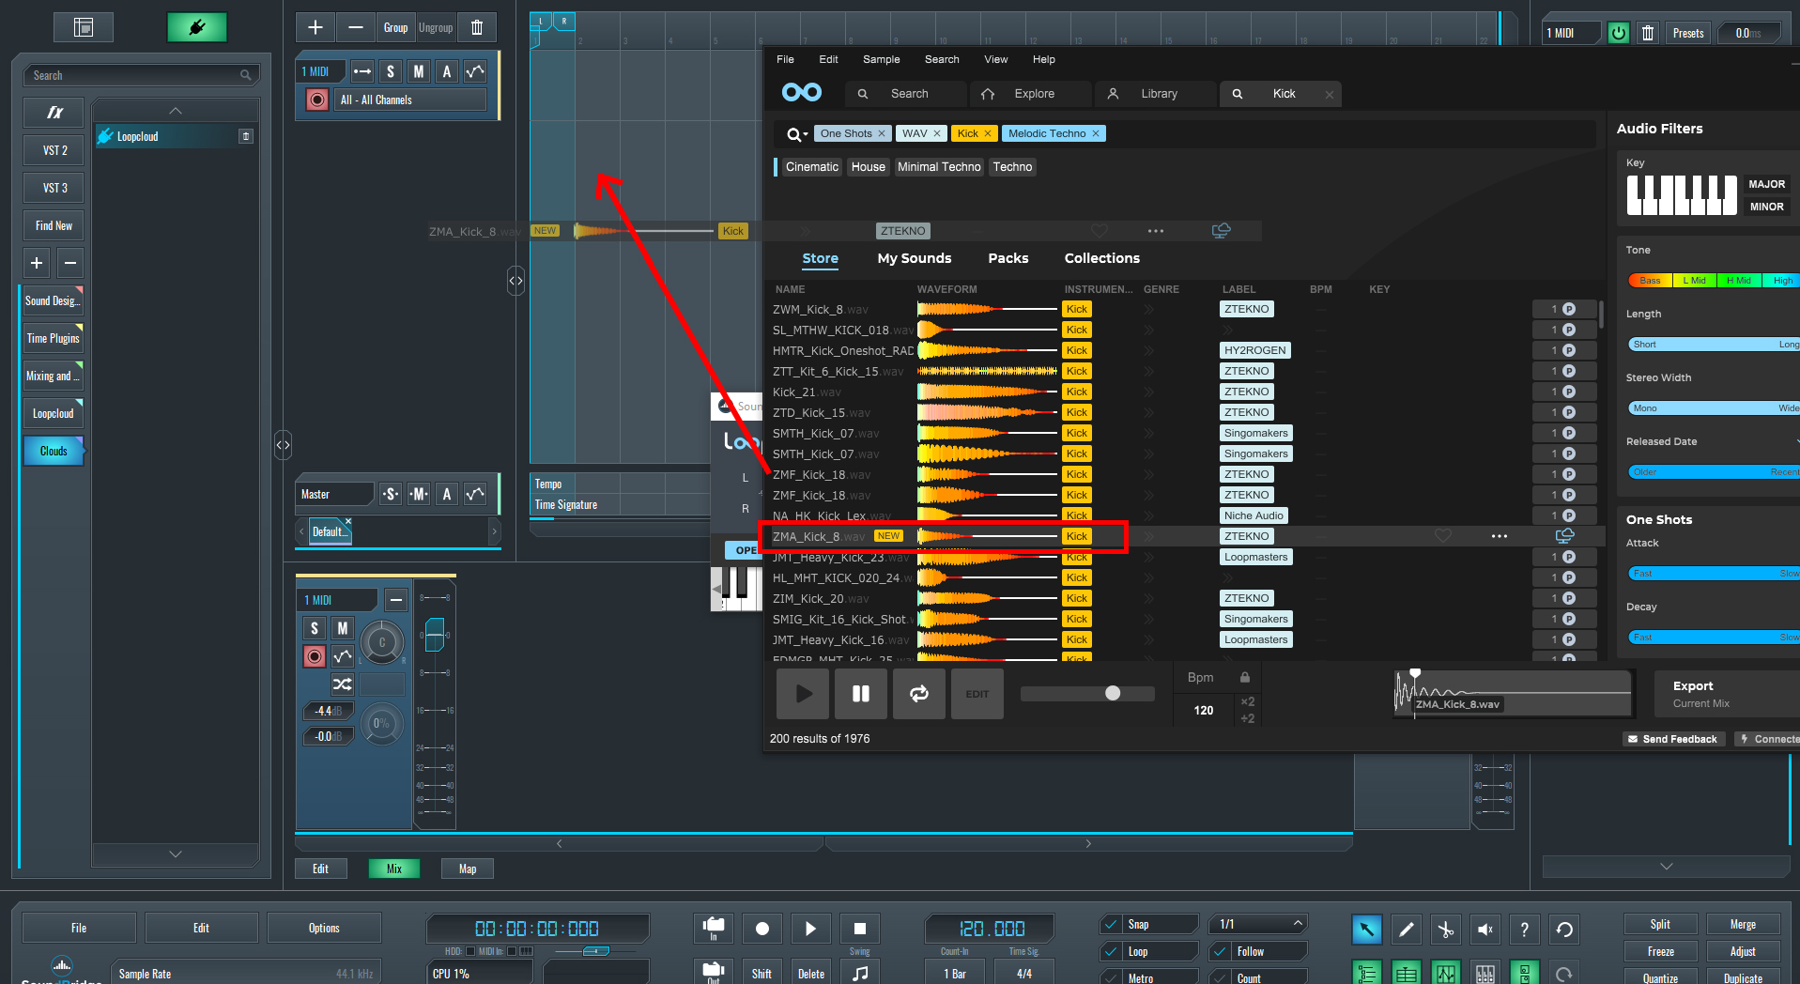The image size is (1800, 984).
Task: Open the fx effects category
Action: 54,113
